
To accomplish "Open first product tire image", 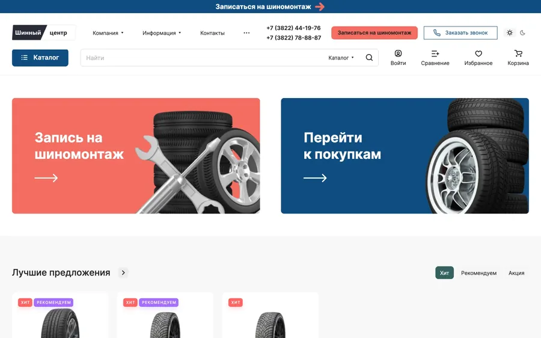I will pyautogui.click(x=60, y=323).
